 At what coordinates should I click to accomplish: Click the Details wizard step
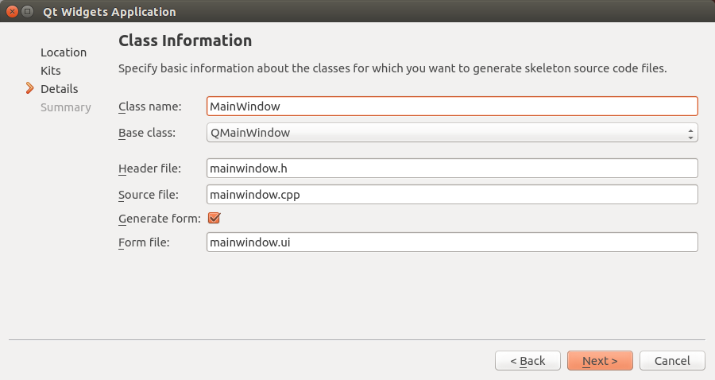(x=60, y=89)
